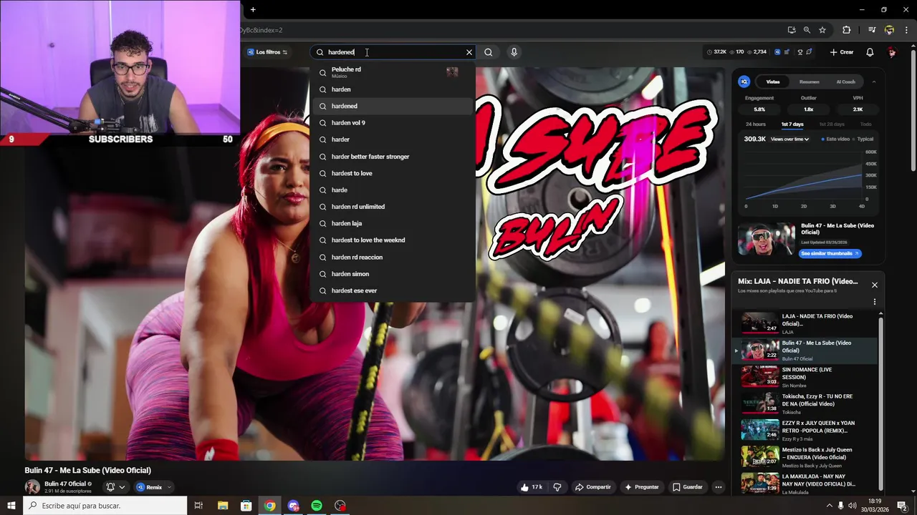Click the blue IQ icon in stats bar
The image size is (917, 515).
point(777,52)
